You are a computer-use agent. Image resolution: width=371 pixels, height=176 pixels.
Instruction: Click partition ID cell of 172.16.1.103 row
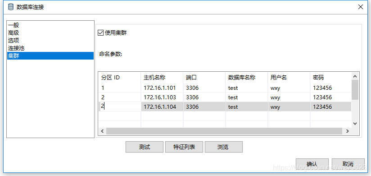pyautogui.click(x=120, y=97)
